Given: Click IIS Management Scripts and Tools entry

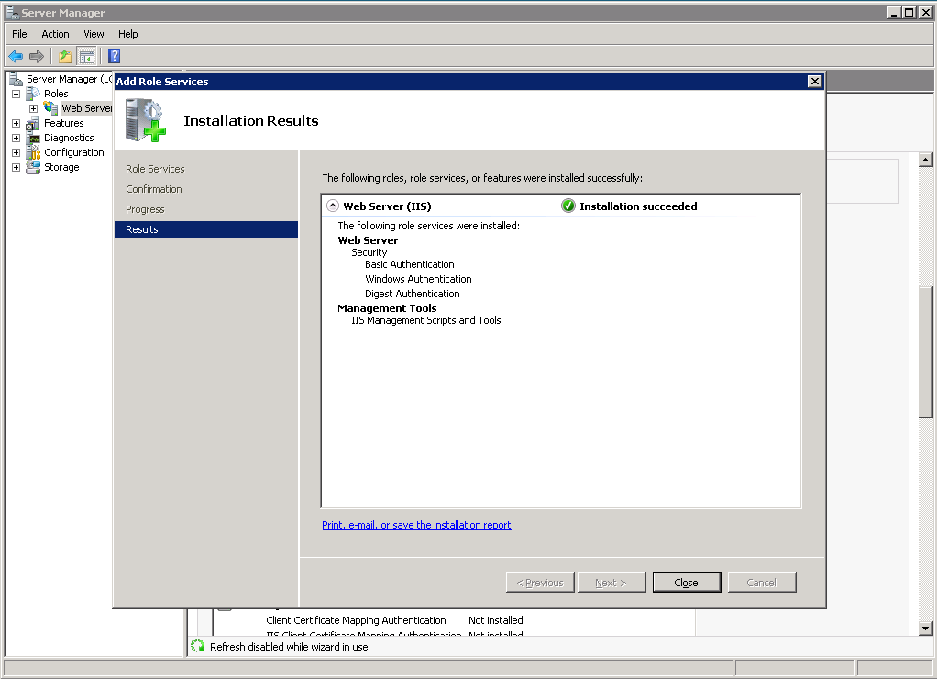Looking at the screenshot, I should click(x=426, y=320).
